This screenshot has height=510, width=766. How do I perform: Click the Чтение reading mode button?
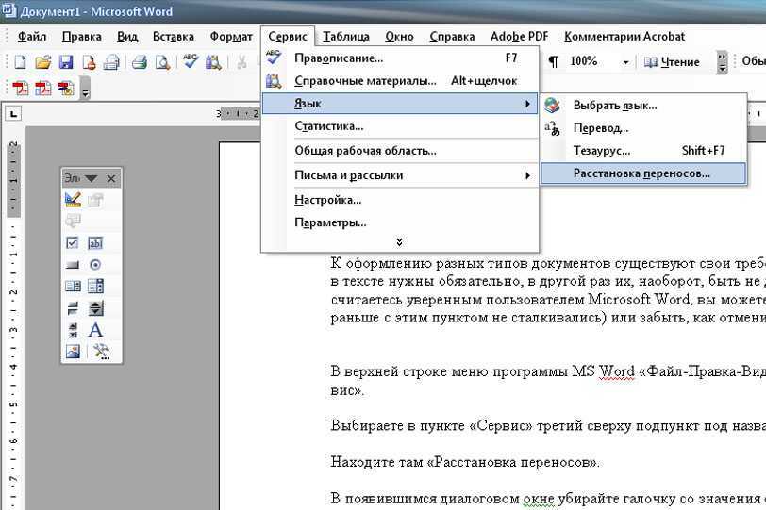pos(672,62)
